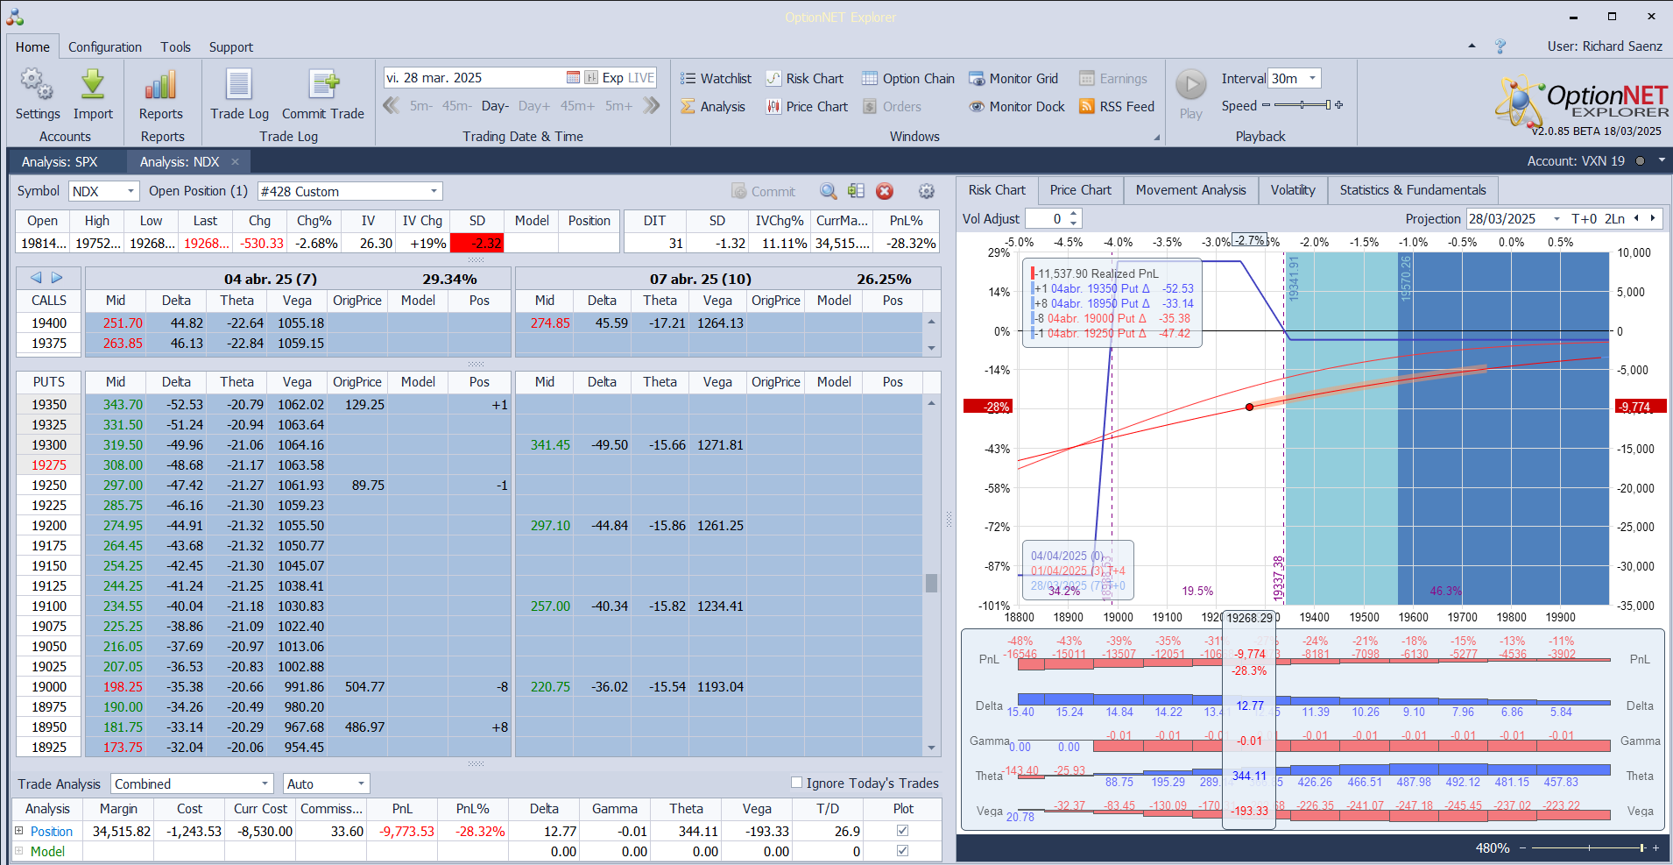Adjust the playback Speed slider
This screenshot has width=1673, height=865.
pyautogui.click(x=1302, y=105)
